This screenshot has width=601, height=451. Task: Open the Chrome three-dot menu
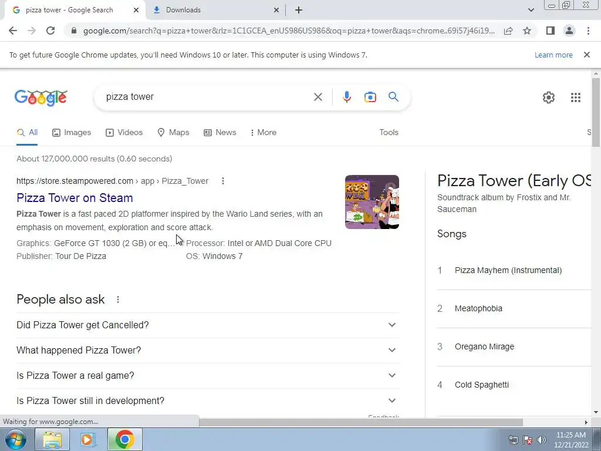pyautogui.click(x=588, y=31)
